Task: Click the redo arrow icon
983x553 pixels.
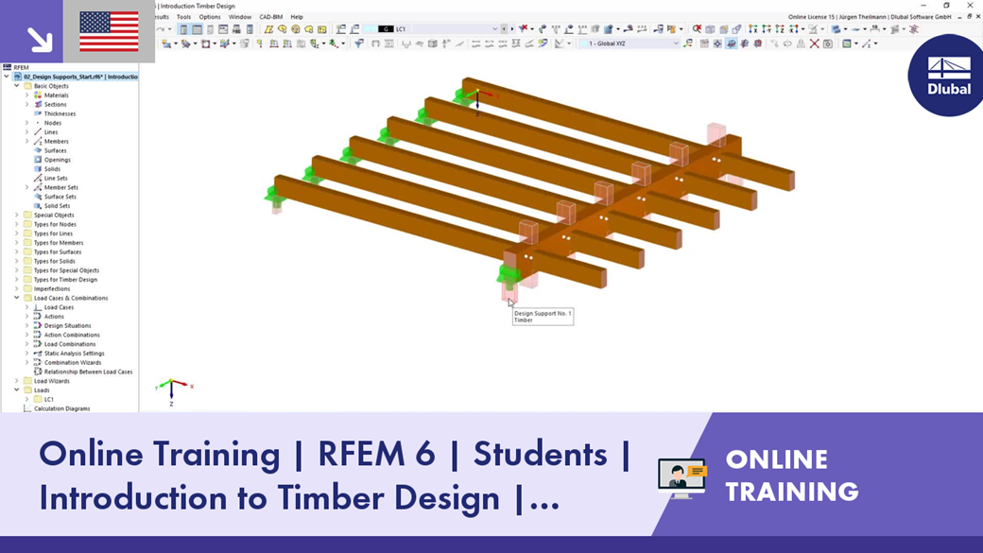Action: pos(161,29)
